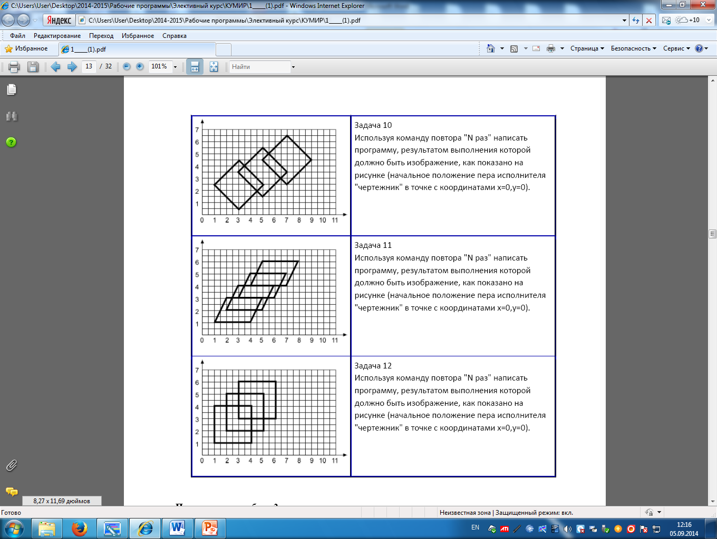Open the Переход menu

[101, 36]
